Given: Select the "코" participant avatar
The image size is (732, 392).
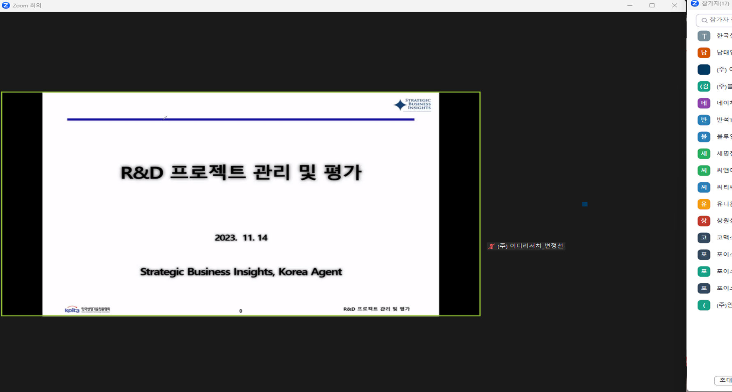Looking at the screenshot, I should tap(704, 238).
